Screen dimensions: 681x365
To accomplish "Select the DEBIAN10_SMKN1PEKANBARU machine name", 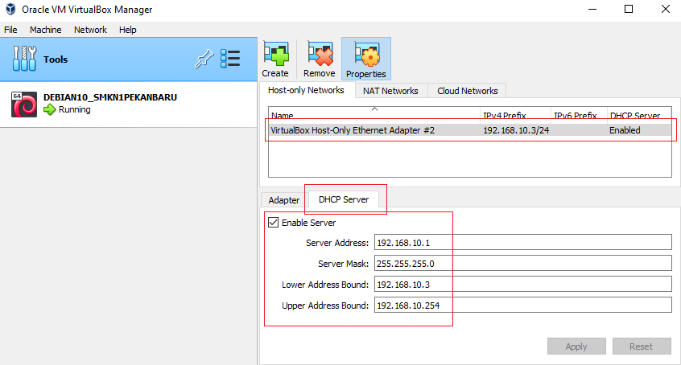I will (x=110, y=97).
